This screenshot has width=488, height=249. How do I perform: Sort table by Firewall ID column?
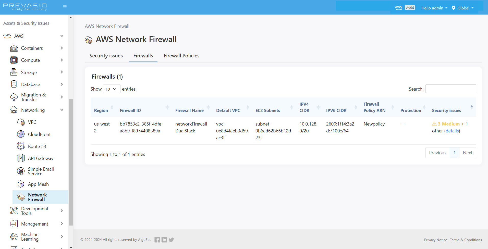point(144,107)
